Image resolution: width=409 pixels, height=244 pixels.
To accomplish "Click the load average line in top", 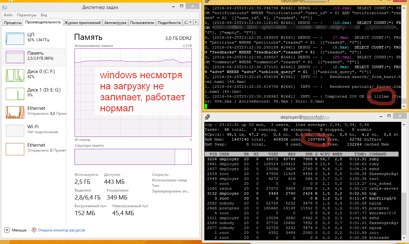I will tap(287, 125).
